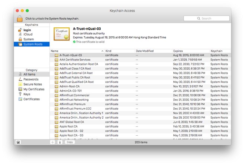Click the add (+) item button
This screenshot has width=245, height=165.
[52, 142]
